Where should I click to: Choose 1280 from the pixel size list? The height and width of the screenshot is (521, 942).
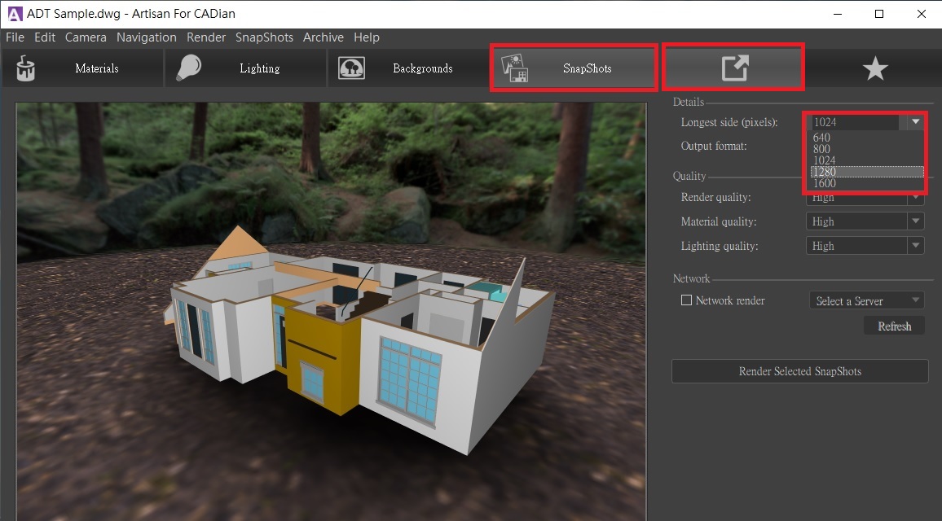[825, 172]
